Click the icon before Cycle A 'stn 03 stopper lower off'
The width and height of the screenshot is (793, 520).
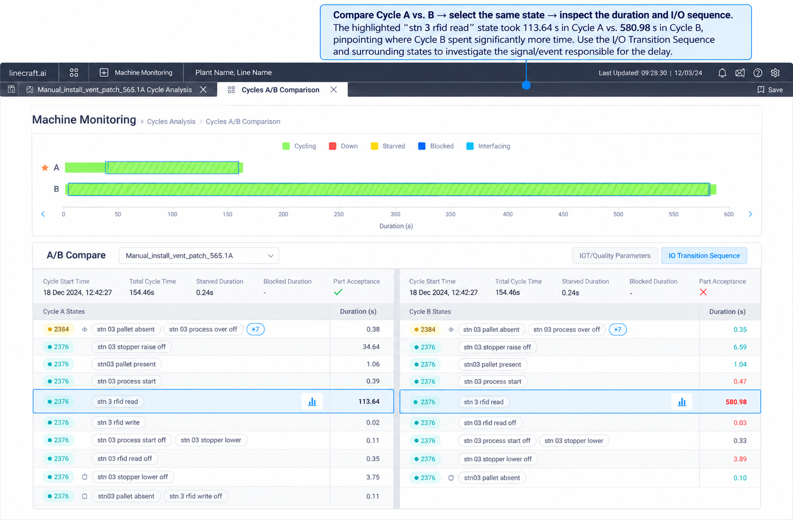(85, 477)
